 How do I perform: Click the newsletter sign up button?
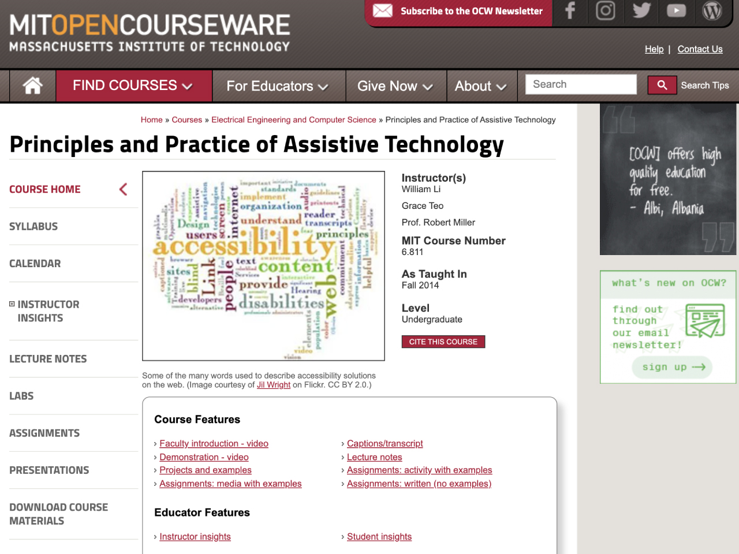click(672, 367)
